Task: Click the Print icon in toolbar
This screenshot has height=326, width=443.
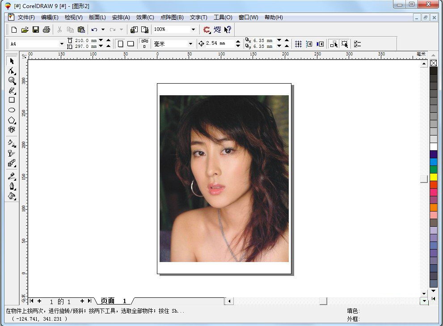Action: [46, 30]
